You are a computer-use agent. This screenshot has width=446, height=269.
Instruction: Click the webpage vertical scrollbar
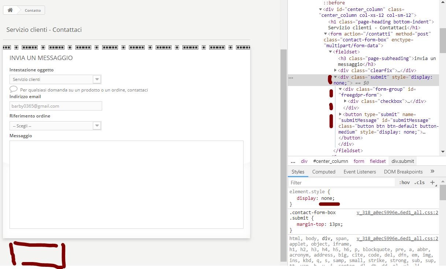coord(283,156)
